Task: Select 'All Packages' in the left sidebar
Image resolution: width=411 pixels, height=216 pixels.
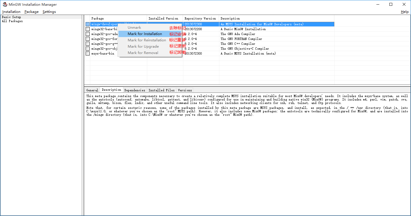Action: pos(12,21)
